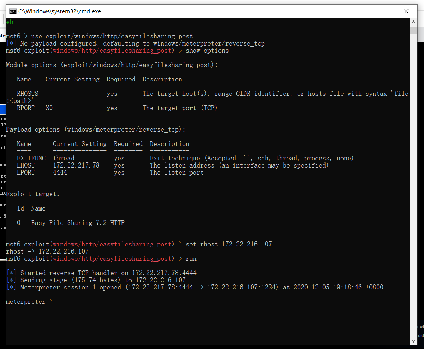Click the 'thread' current setting value
Screen dimensions: 424x349
pos(64,158)
